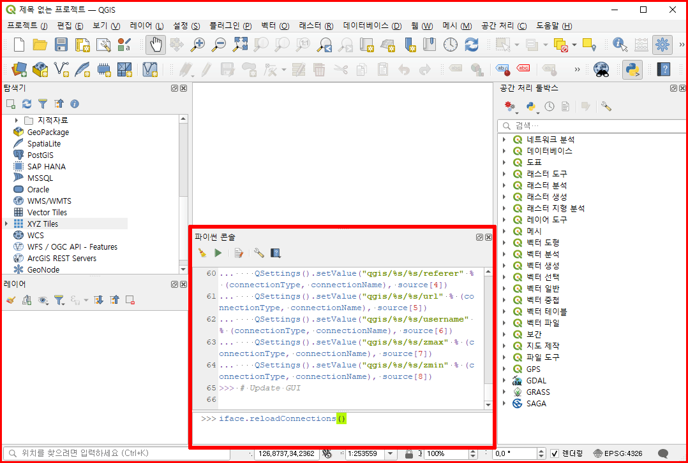The image size is (688, 463).
Task: Expand the XYZ Tiles node
Action: click(x=6, y=224)
